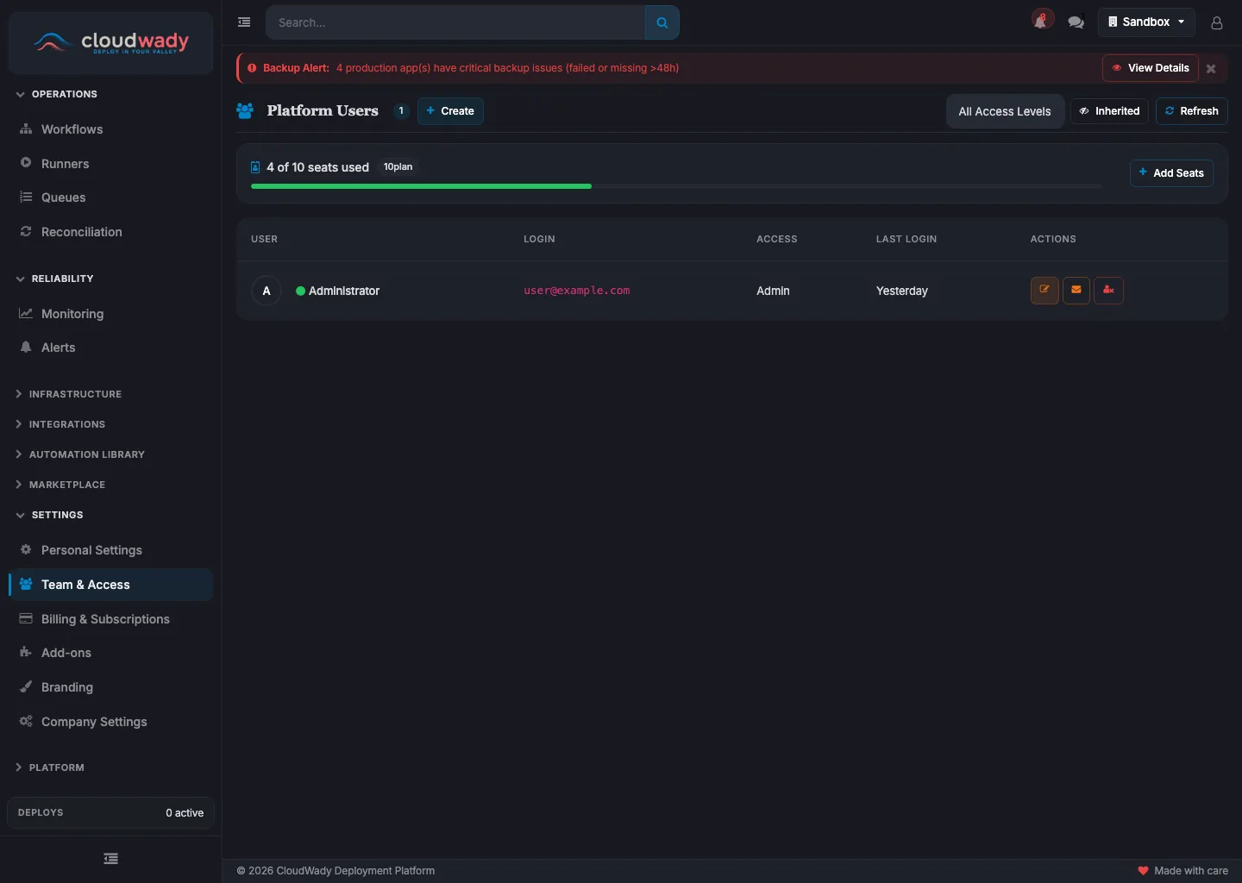The image size is (1242, 883).
Task: Click the Made with care heart icon
Action: coord(1143,871)
